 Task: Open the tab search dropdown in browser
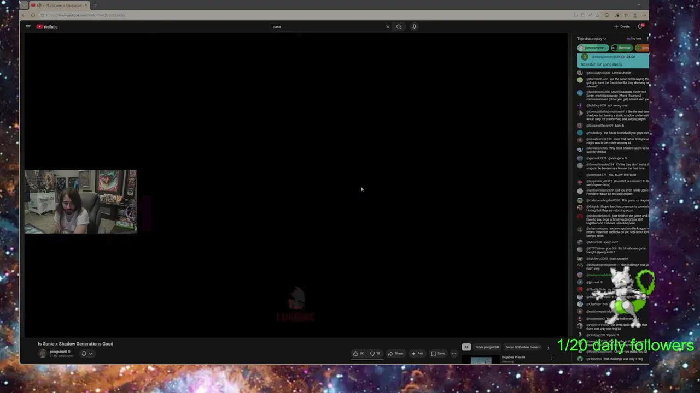pos(24,5)
